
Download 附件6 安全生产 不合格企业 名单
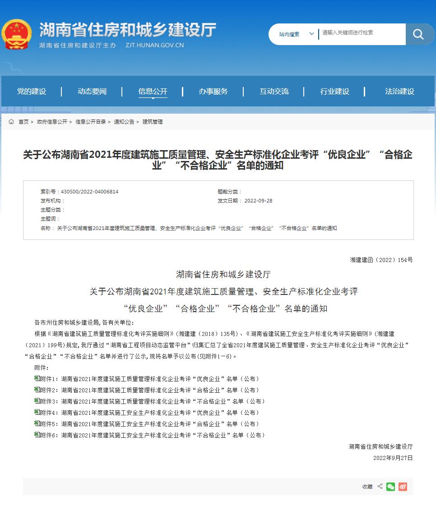153,435
